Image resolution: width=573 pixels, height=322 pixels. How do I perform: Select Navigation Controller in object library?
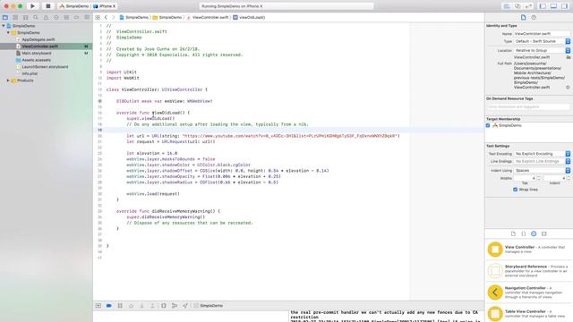528,292
